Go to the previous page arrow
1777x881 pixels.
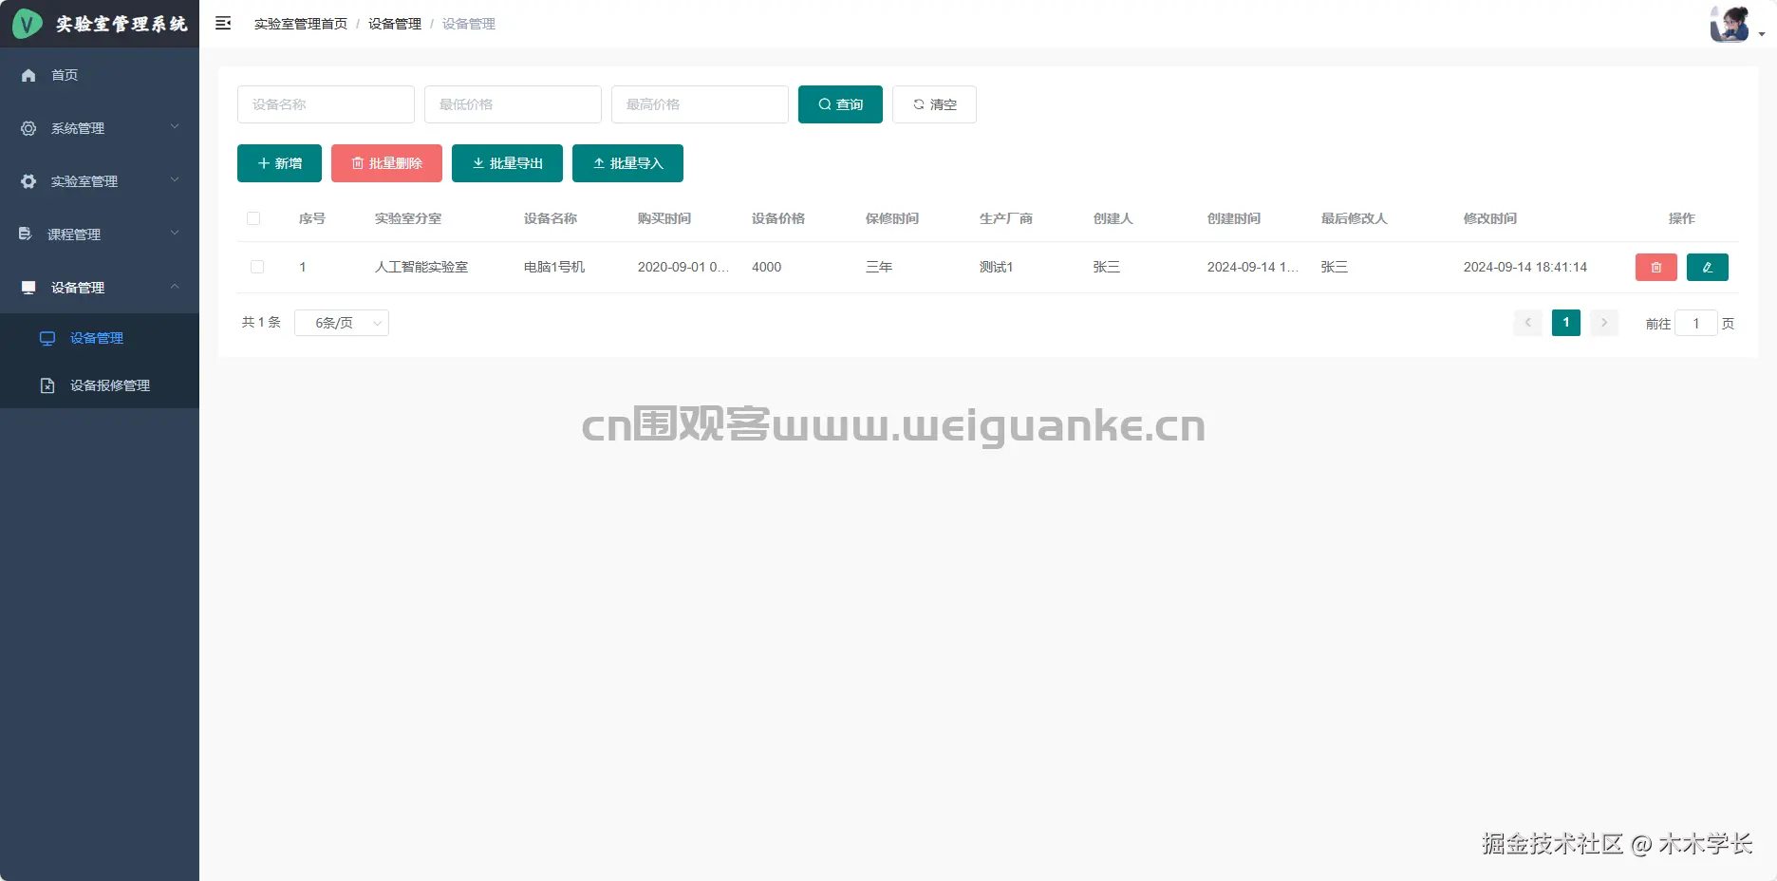pos(1528,323)
